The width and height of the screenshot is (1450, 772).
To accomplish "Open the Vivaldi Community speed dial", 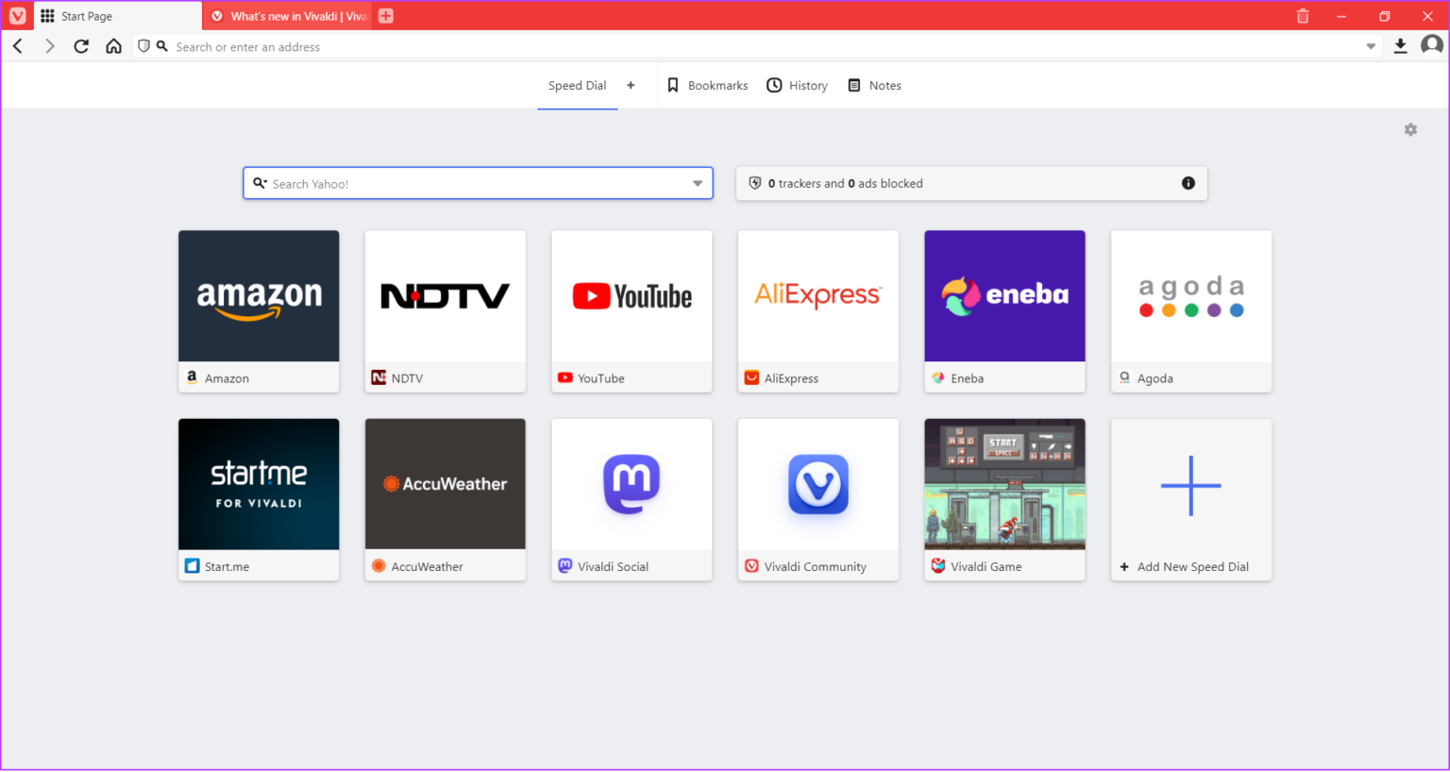I will [x=818, y=484].
